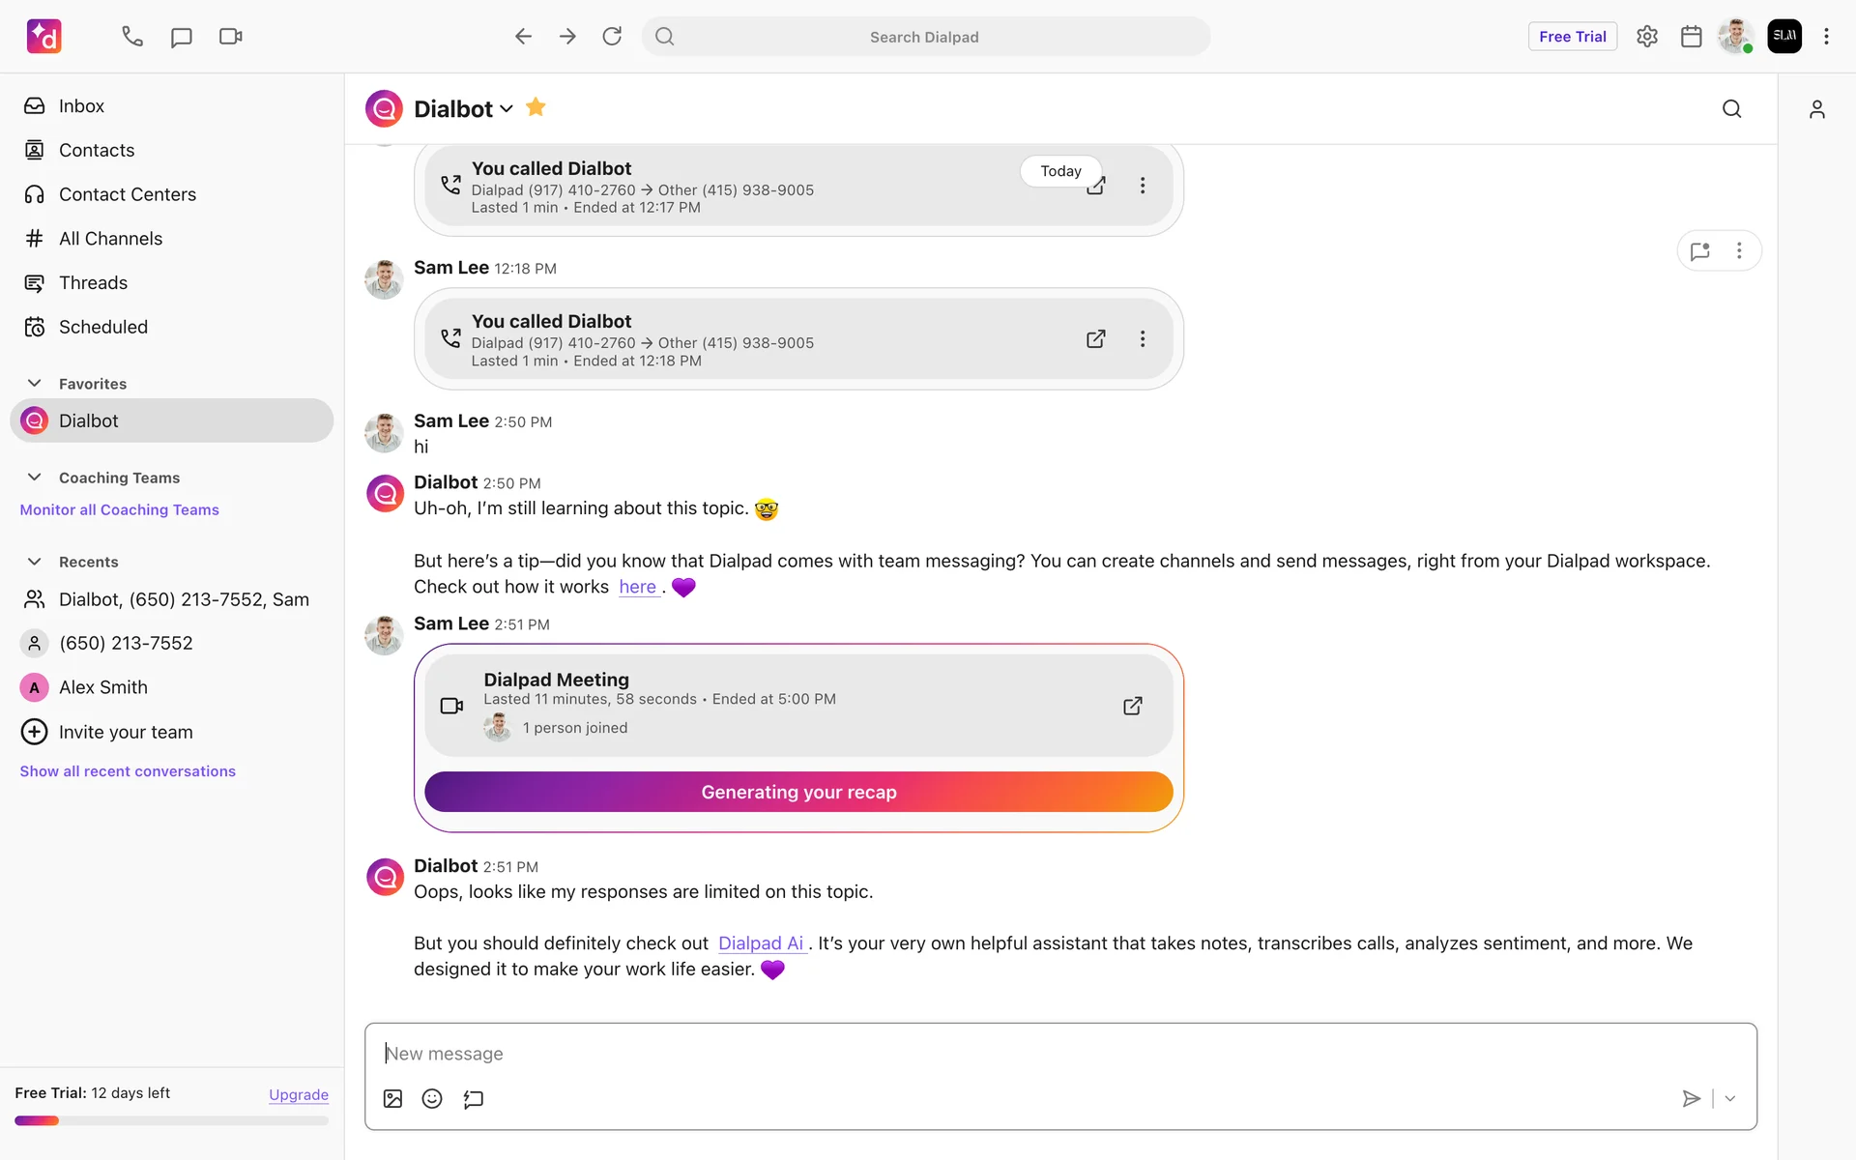1856x1160 pixels.
Task: Open the settings gear icon
Action: [1647, 37]
